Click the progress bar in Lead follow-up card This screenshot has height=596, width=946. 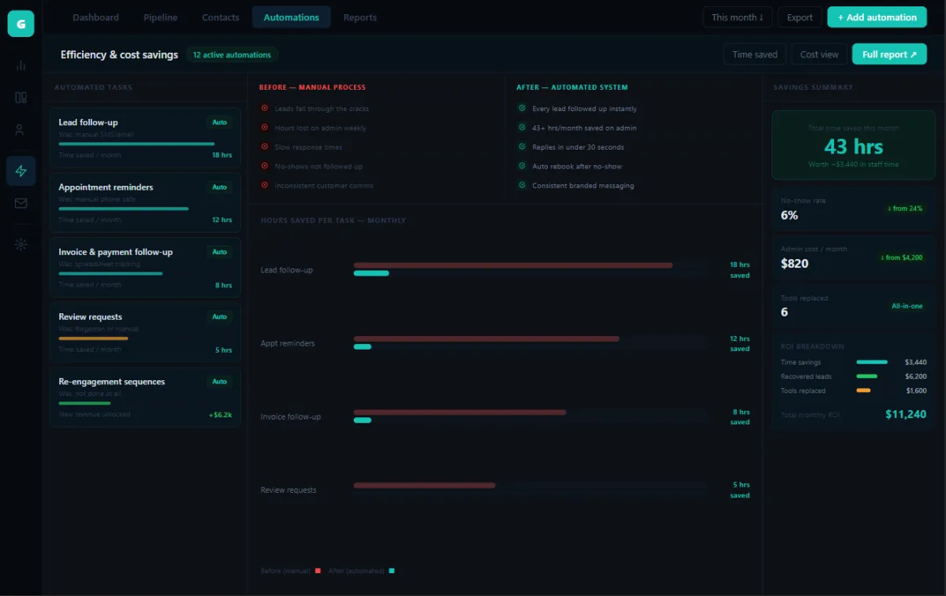click(x=136, y=144)
